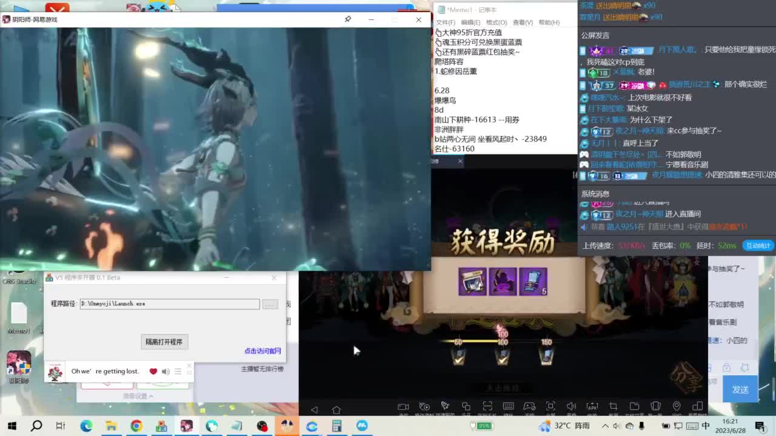
Task: Select the first reward item thumbnail
Action: [x=472, y=282]
